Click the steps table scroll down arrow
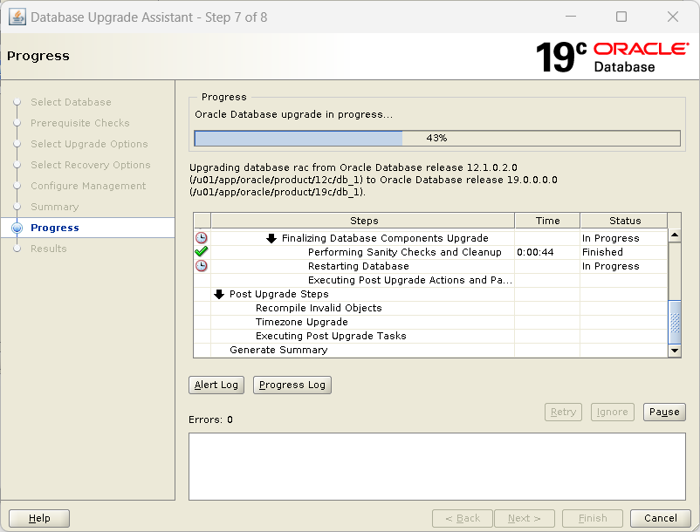700x532 pixels. coord(675,351)
